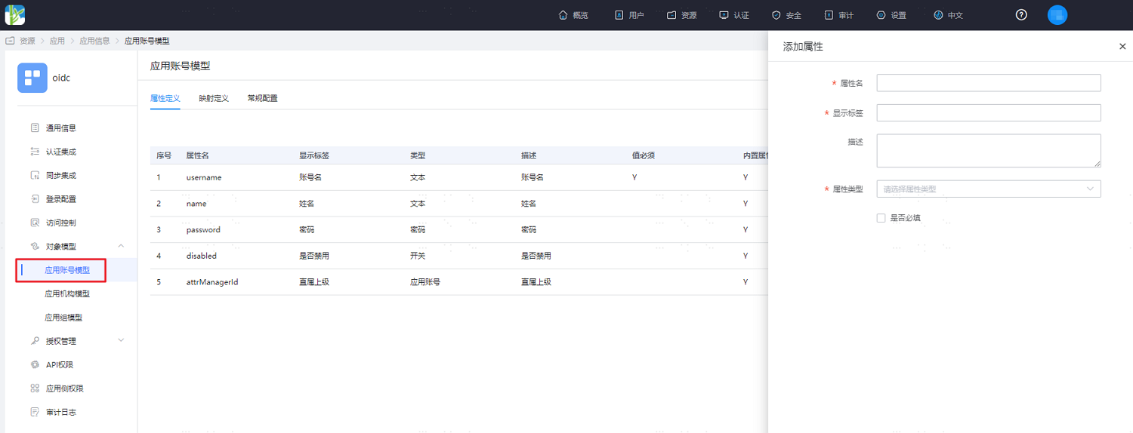The image size is (1133, 433).
Task: Click the 认证集成 sidebar icon
Action: [35, 152]
